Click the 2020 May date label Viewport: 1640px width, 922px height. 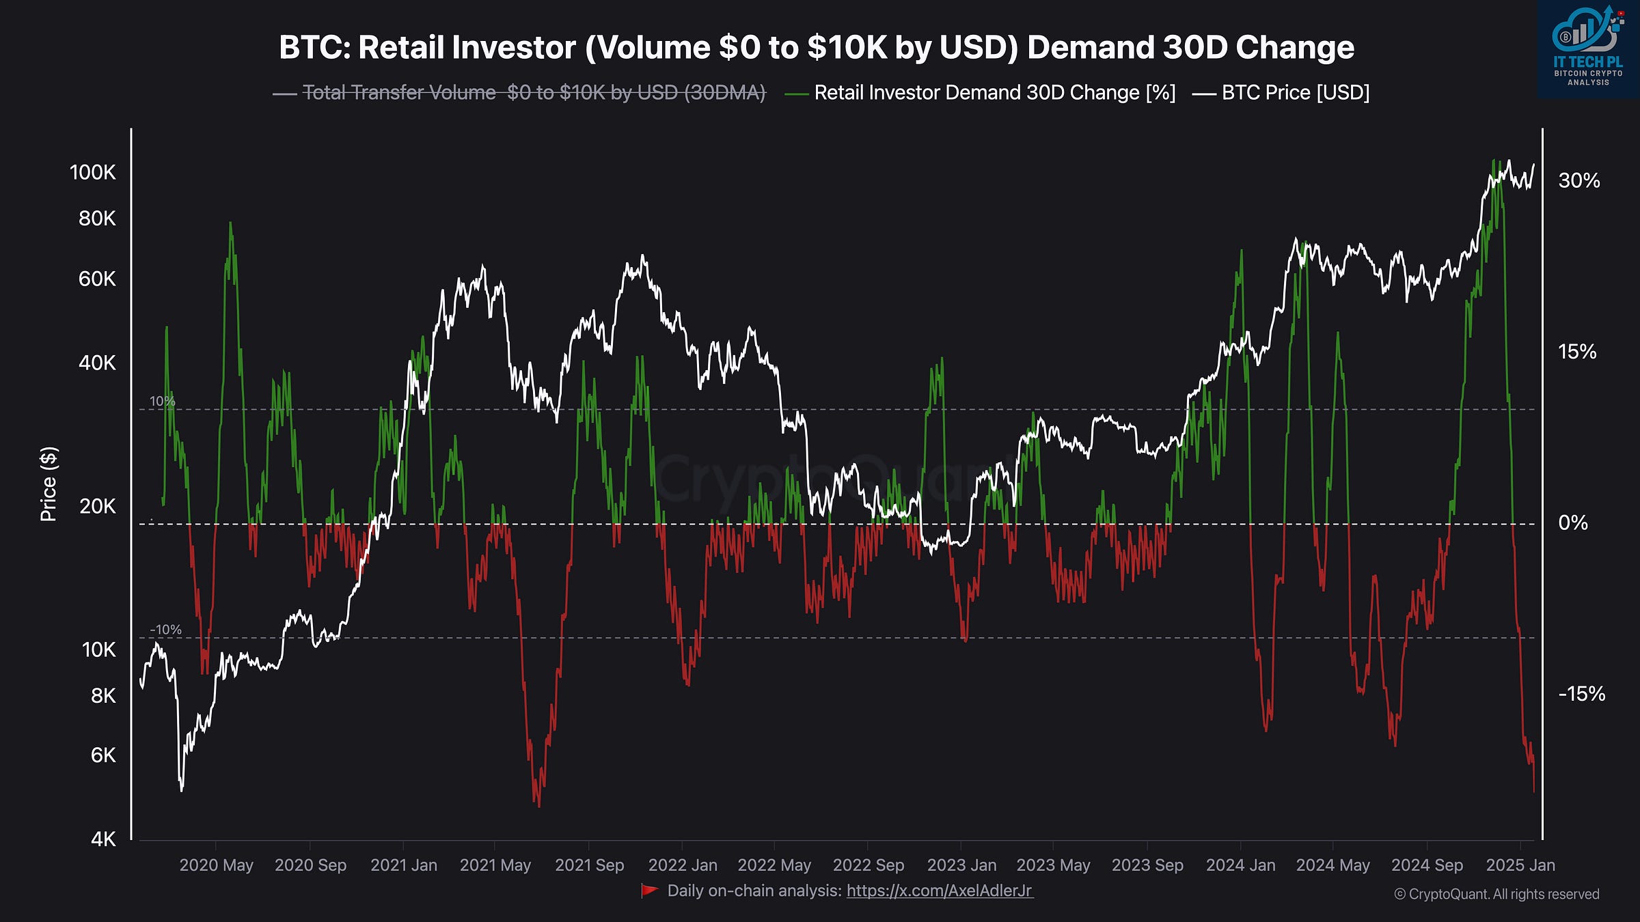(216, 865)
